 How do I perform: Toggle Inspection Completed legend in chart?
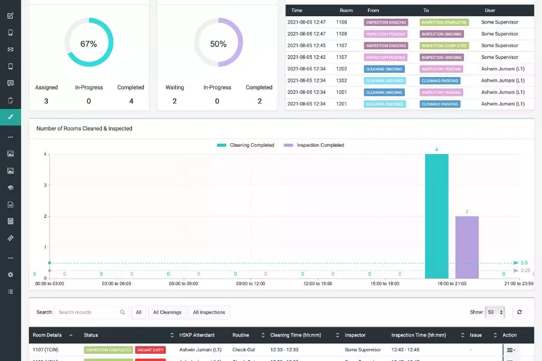tap(314, 145)
